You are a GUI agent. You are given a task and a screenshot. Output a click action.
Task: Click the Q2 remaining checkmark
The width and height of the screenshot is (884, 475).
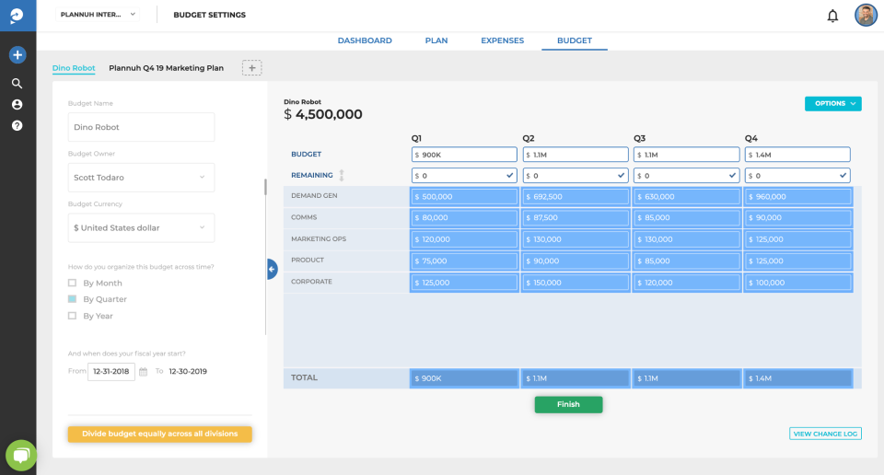point(621,175)
